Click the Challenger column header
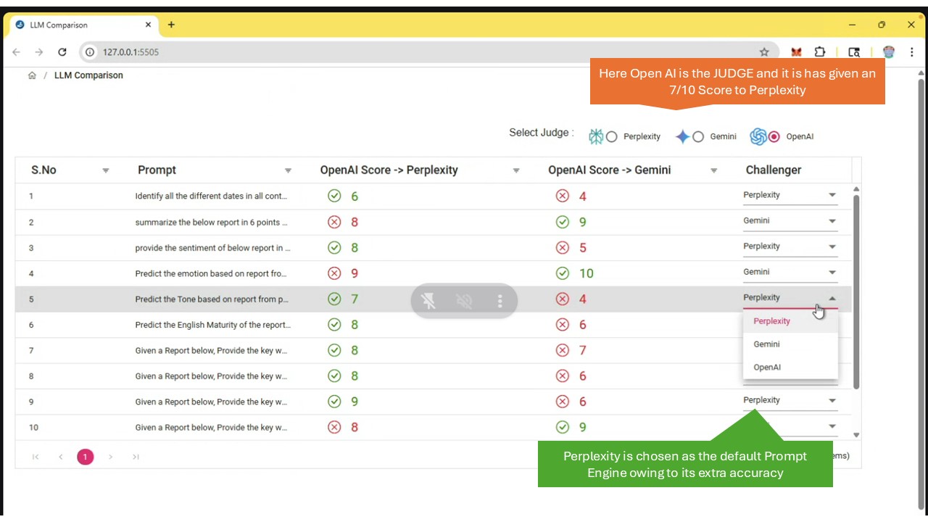The height and width of the screenshot is (522, 928). pyautogui.click(x=774, y=170)
